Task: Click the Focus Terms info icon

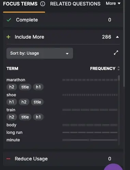Action: click(43, 4)
